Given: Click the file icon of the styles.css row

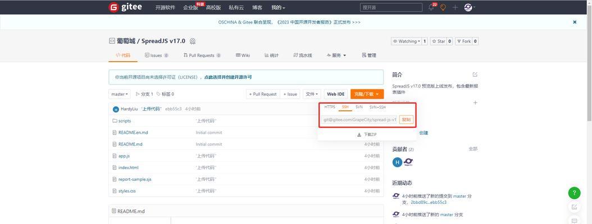Looking at the screenshot, I should [x=115, y=191].
